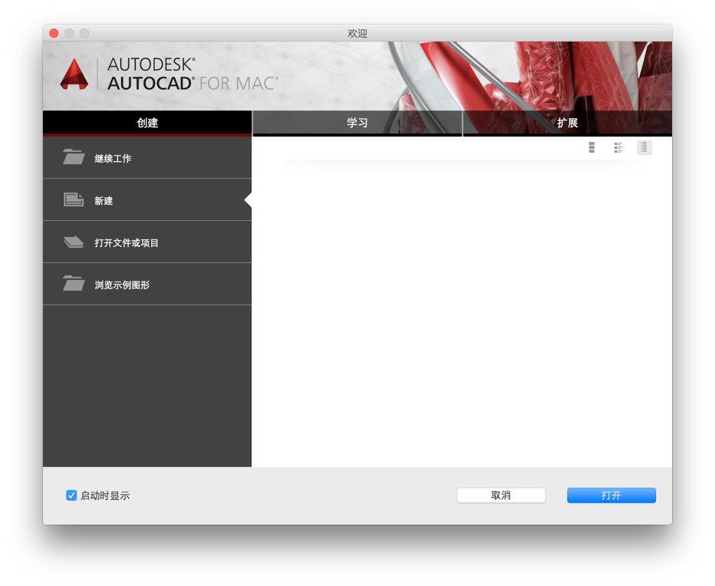The image size is (715, 586).
Task: Click the 启动时显示 label text
Action: pyautogui.click(x=105, y=495)
